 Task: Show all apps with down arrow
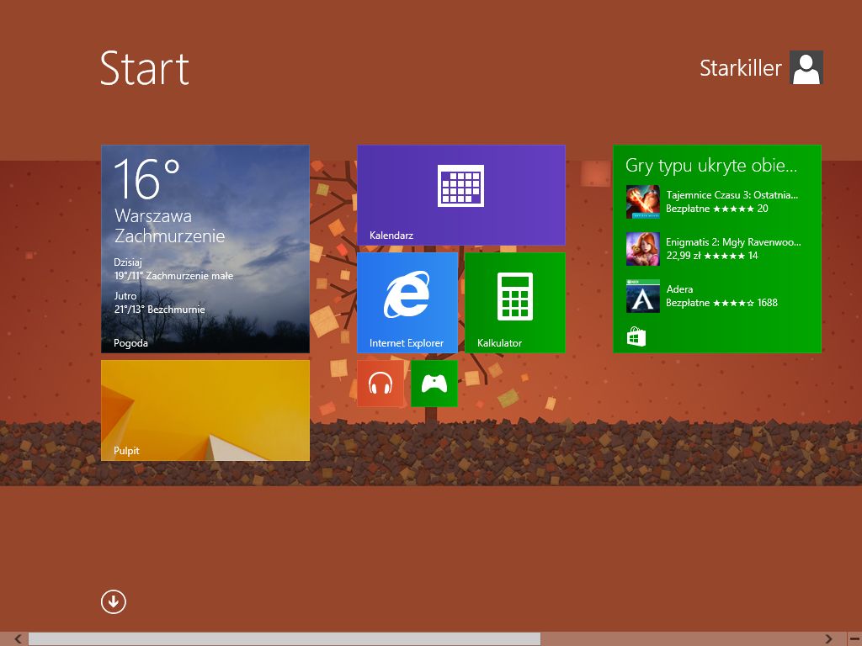point(114,602)
